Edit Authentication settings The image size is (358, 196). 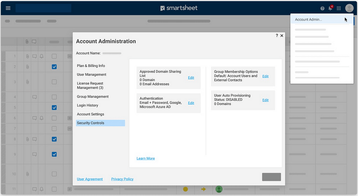pyautogui.click(x=191, y=103)
